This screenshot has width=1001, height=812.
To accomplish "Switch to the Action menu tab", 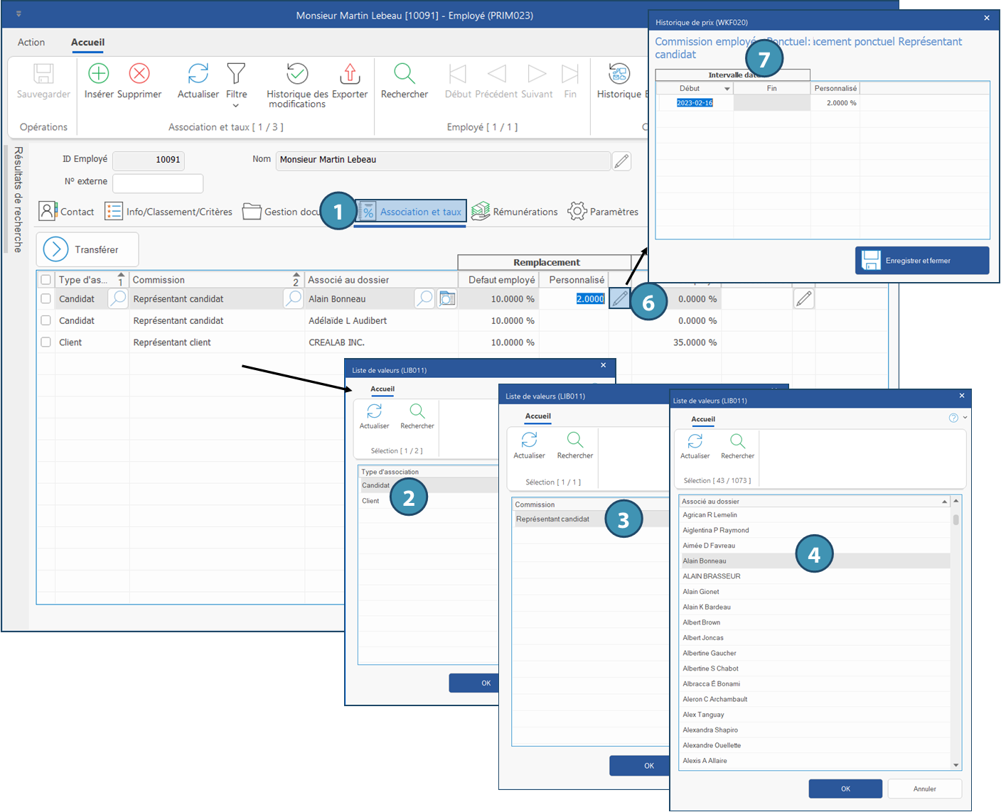I will coord(31,43).
